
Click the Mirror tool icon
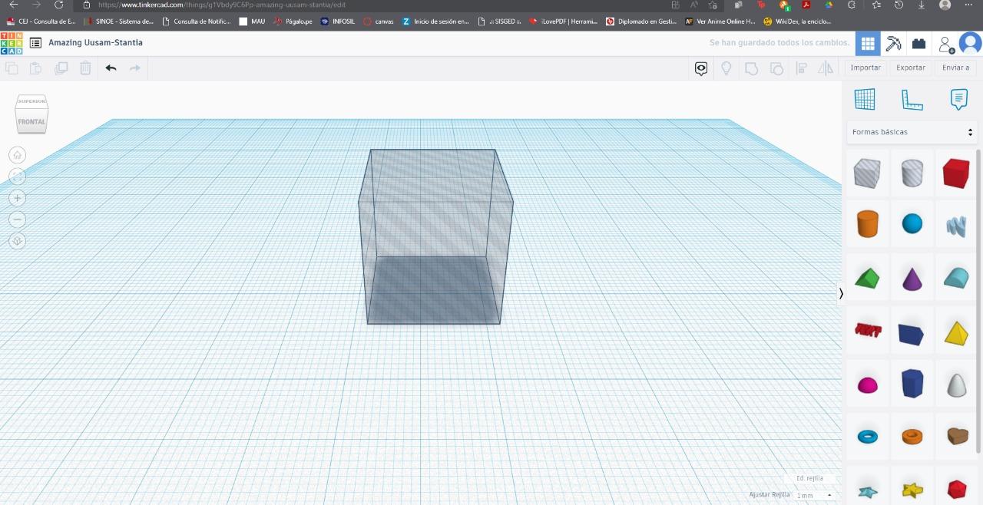[x=826, y=68]
